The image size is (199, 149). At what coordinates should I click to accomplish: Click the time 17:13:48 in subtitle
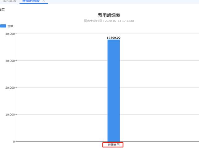click(x=127, y=21)
